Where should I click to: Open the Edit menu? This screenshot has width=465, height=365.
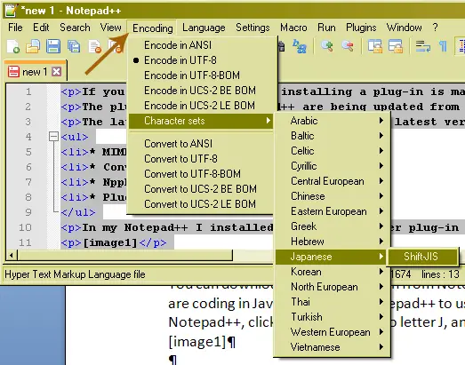(x=41, y=28)
